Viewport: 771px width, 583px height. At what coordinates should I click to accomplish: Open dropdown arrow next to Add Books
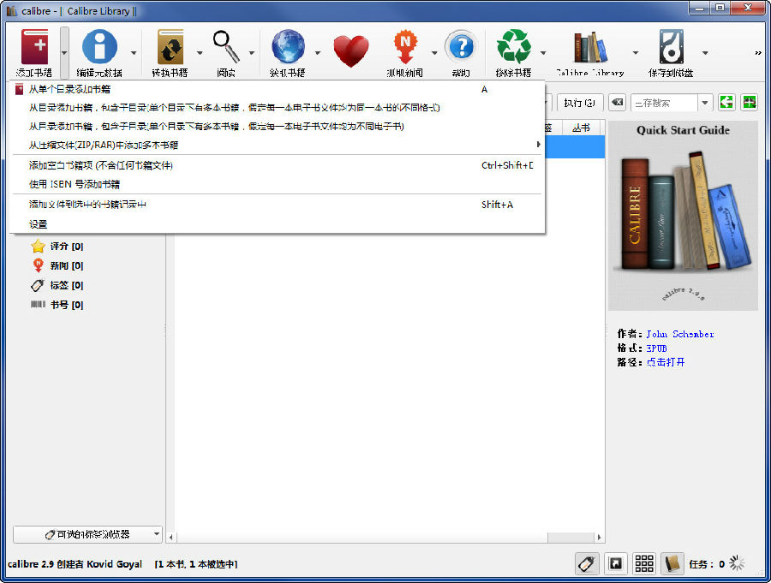(64, 52)
